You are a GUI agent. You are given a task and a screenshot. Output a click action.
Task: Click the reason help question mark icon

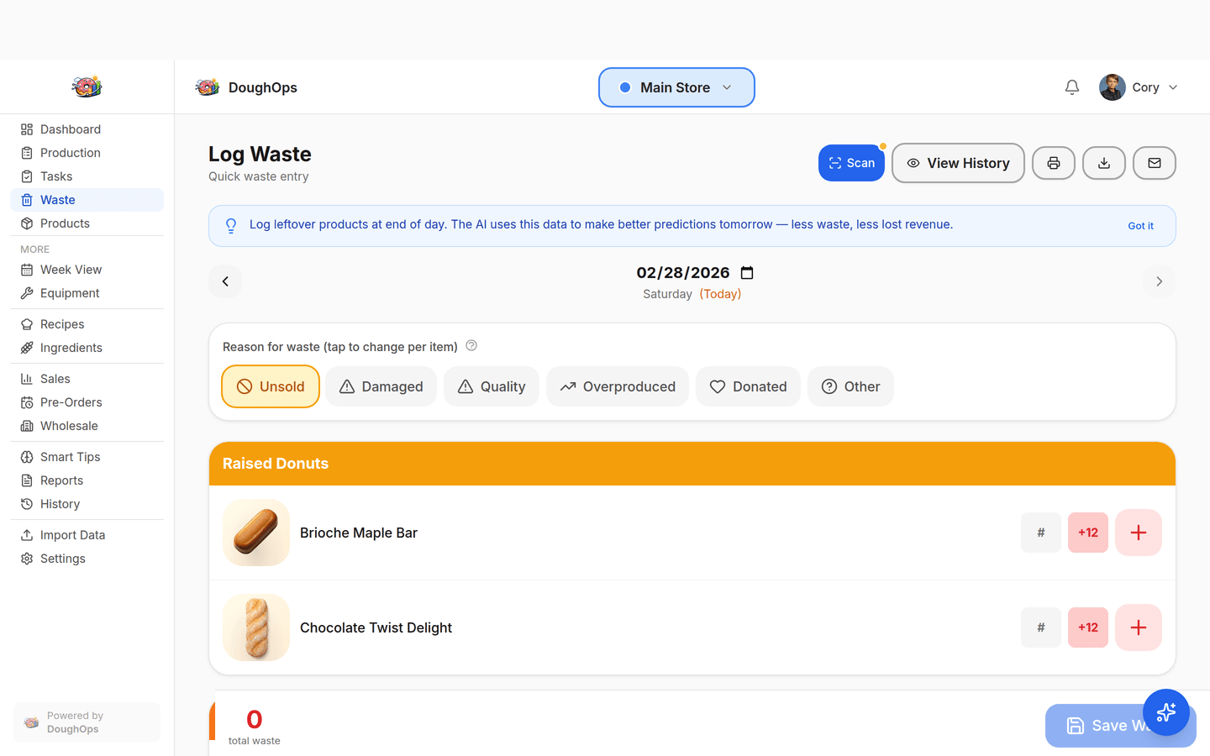[471, 345]
